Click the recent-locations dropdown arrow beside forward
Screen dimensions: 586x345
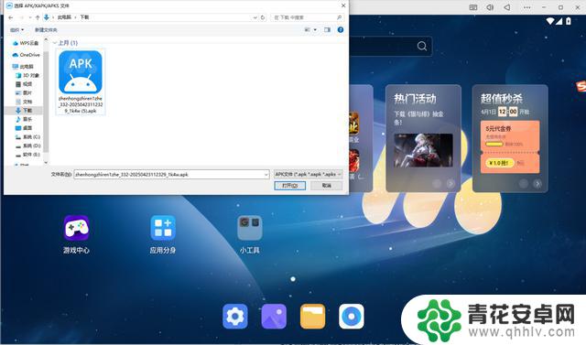(x=30, y=17)
